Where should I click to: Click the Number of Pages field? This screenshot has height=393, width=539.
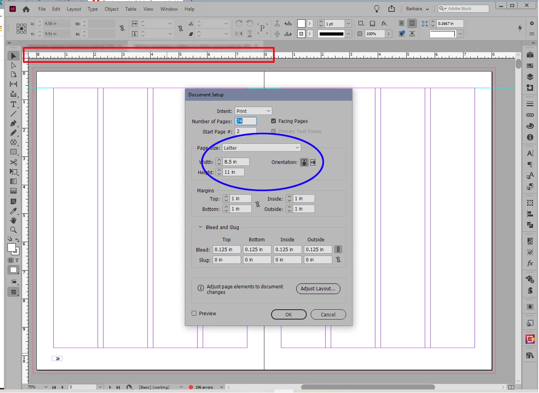pos(246,121)
